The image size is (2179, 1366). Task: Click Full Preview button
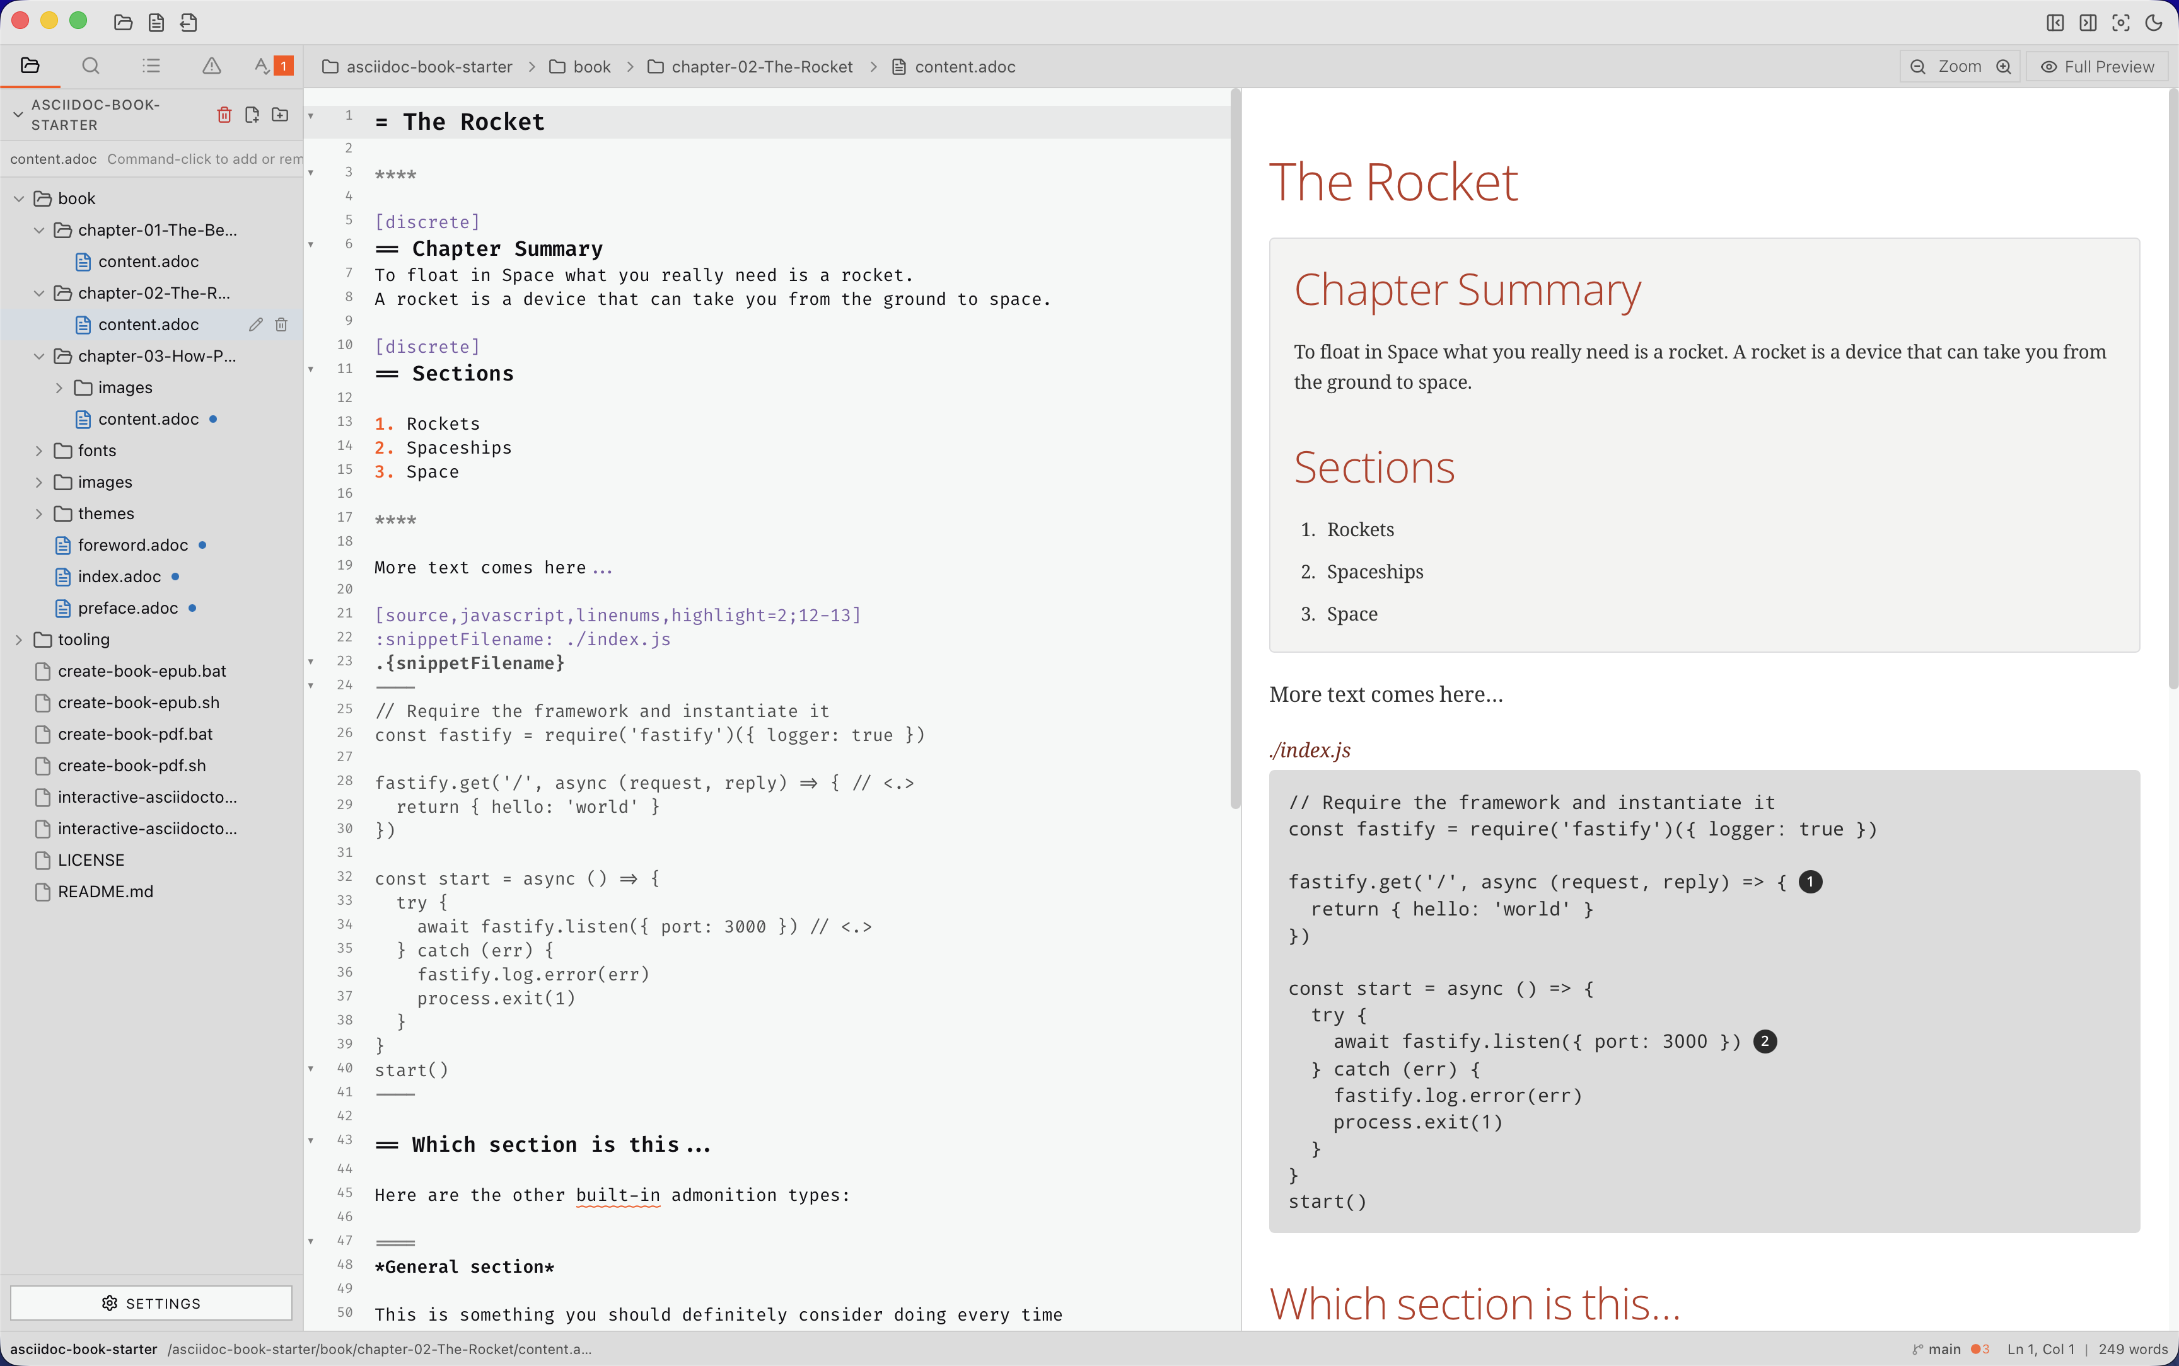tap(2098, 66)
